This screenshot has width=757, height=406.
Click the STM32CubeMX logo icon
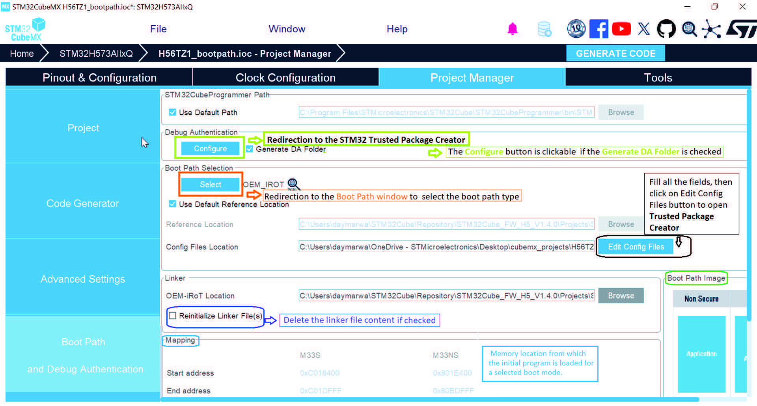(x=25, y=29)
